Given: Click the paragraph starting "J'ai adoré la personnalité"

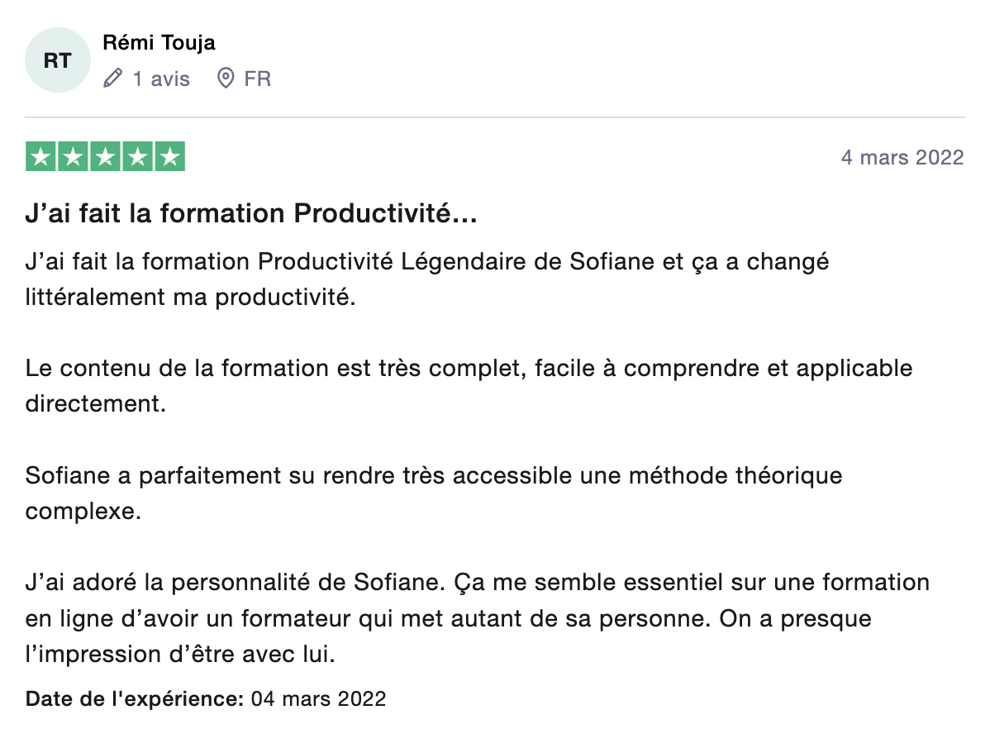Looking at the screenshot, I should coord(477,618).
